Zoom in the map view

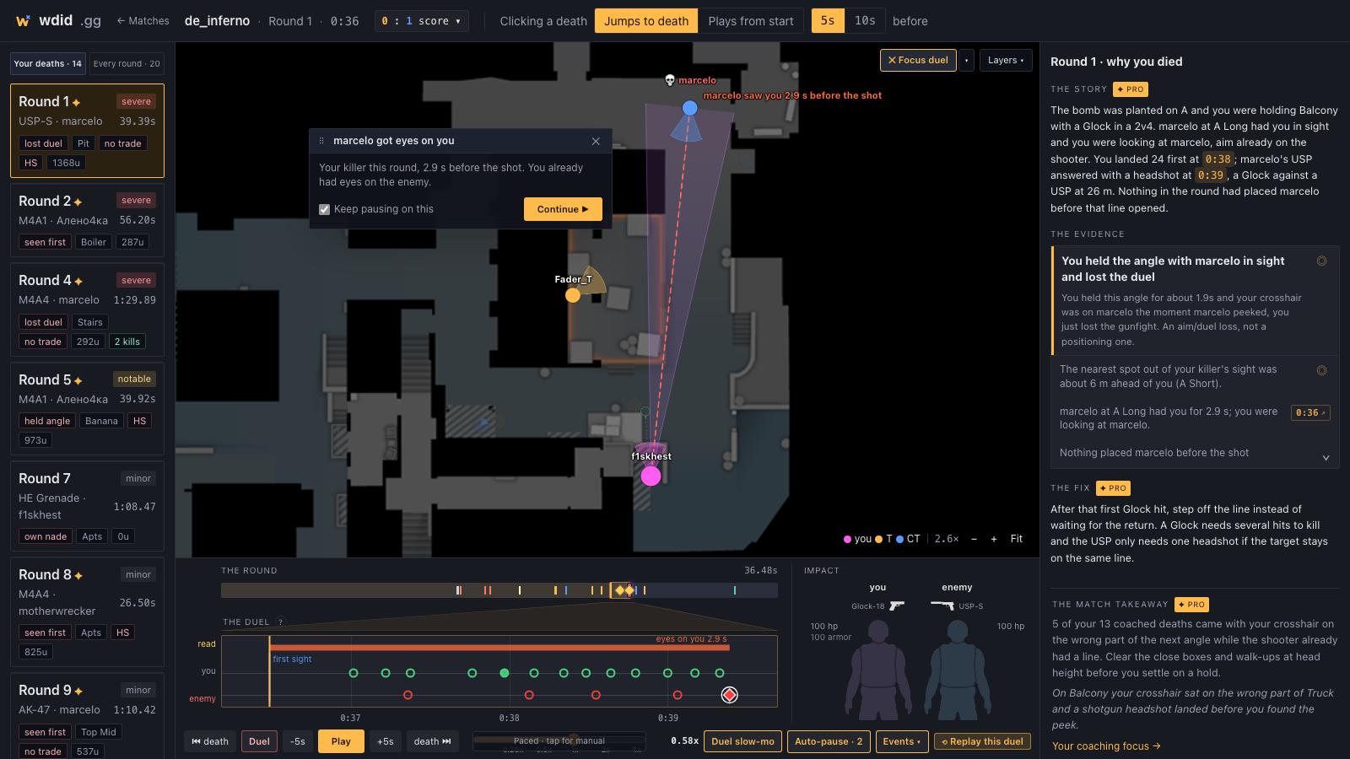[994, 539]
